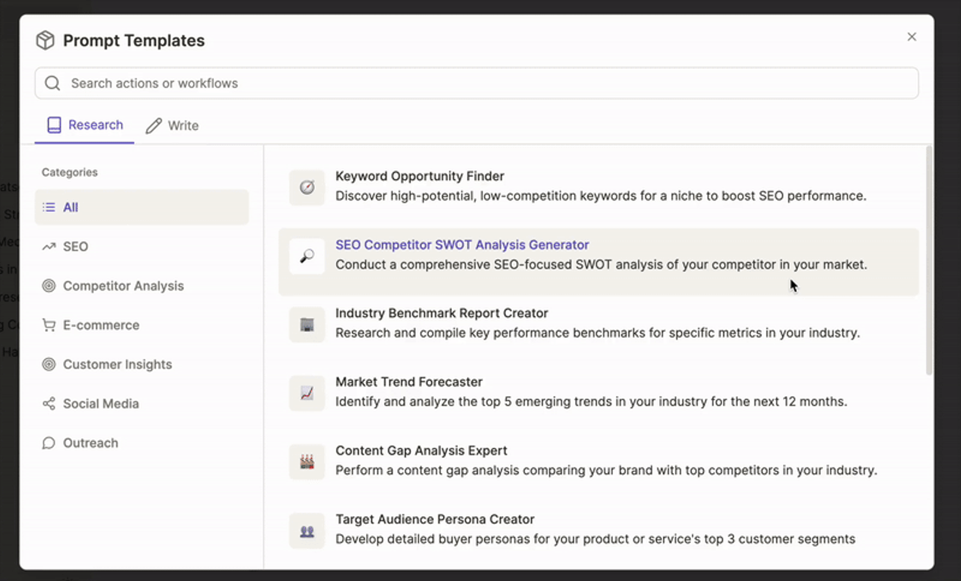Image resolution: width=961 pixels, height=581 pixels.
Task: Click "Discover high-potential, low-competition keywords" description
Action: click(601, 196)
